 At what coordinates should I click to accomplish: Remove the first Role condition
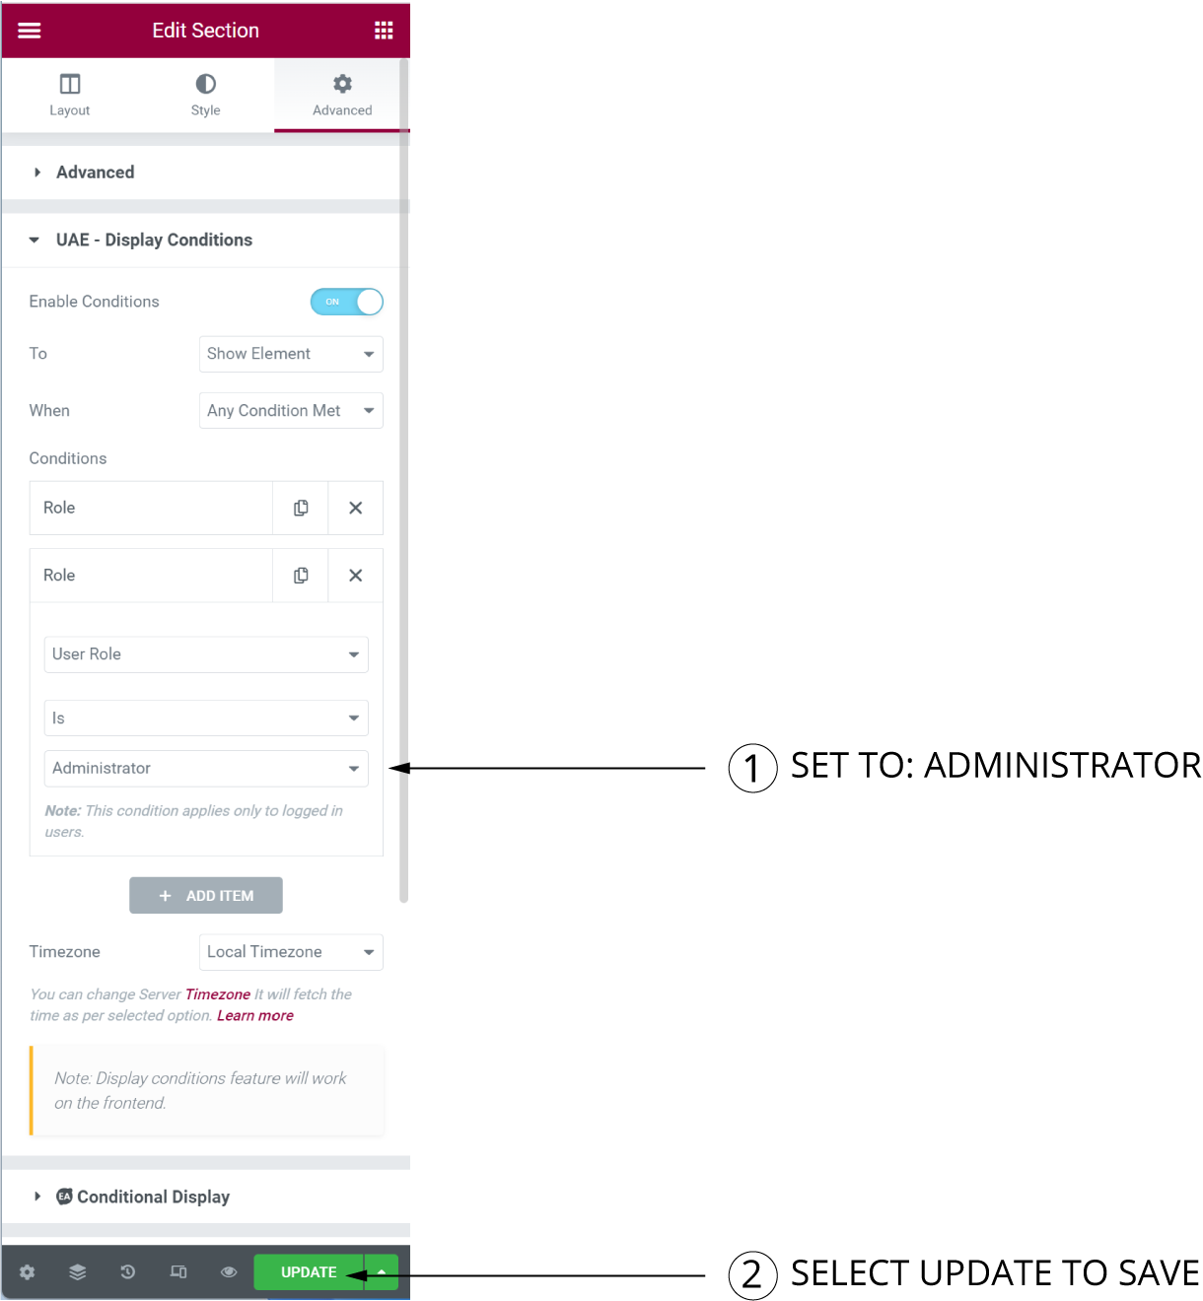(355, 508)
